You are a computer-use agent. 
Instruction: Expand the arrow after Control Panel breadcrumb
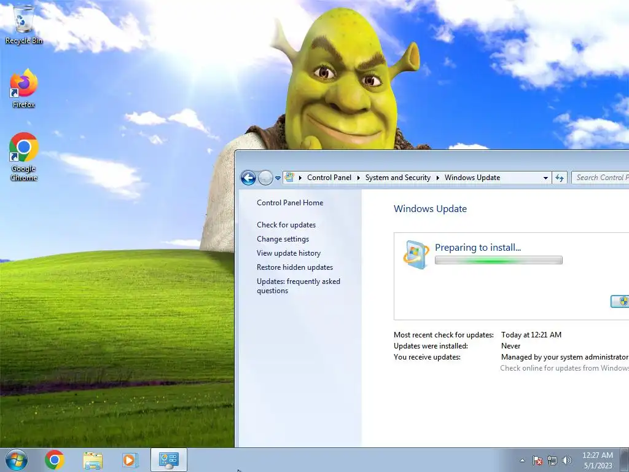tap(358, 178)
